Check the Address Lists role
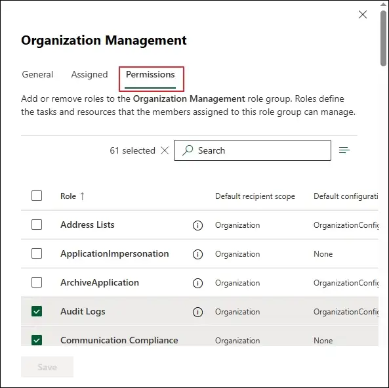Screen dimensions: 389x388 pyautogui.click(x=37, y=225)
